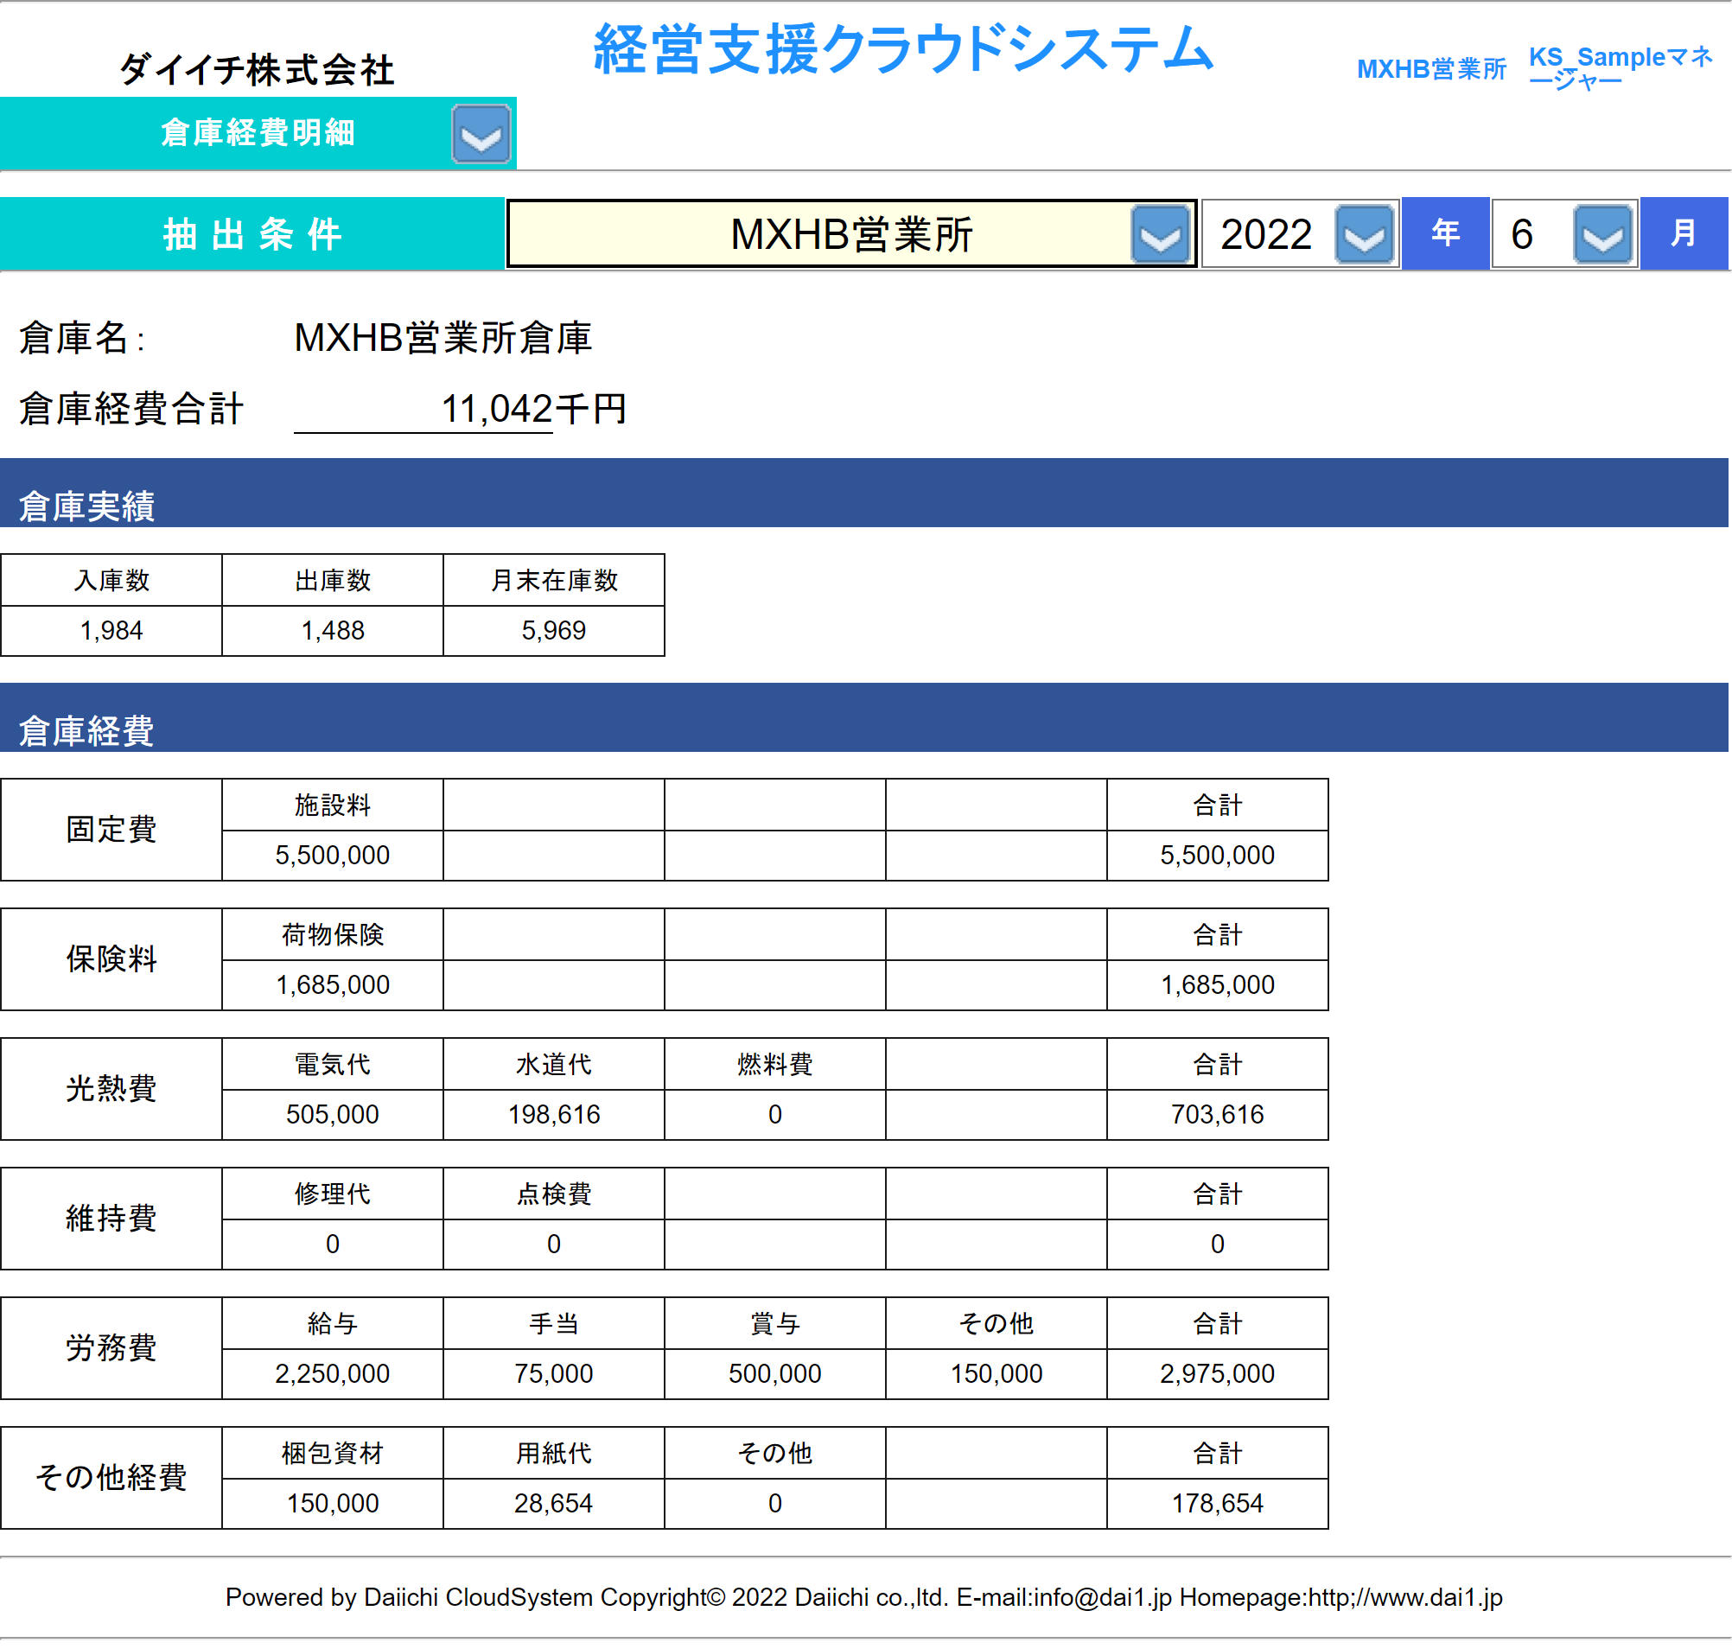The image size is (1732, 1649).
Task: Click the 光熱費 total 703,616
Action: pos(1218,1114)
